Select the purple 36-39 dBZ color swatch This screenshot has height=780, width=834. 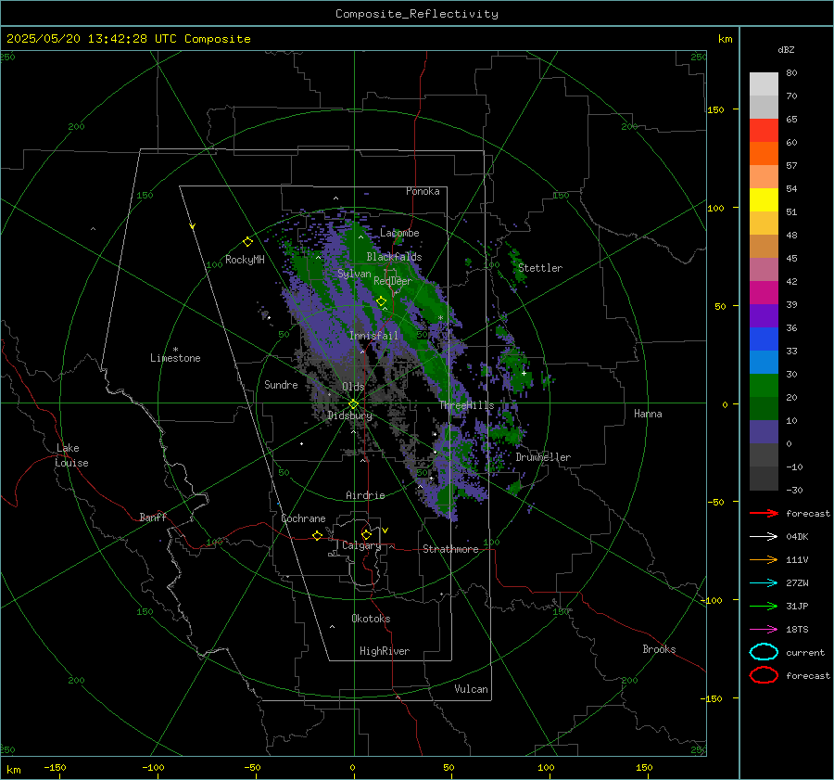[x=764, y=316]
